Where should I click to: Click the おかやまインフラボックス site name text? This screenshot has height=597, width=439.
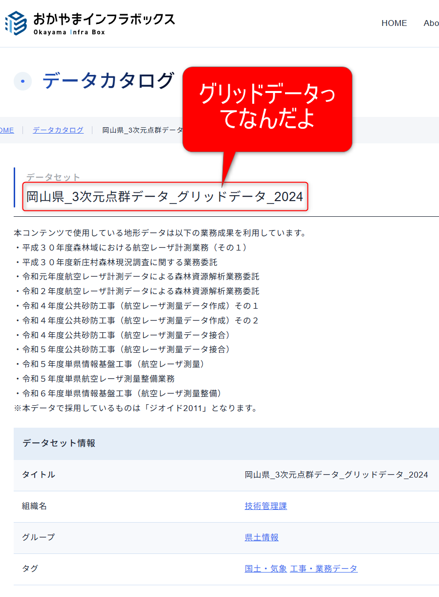pos(104,19)
